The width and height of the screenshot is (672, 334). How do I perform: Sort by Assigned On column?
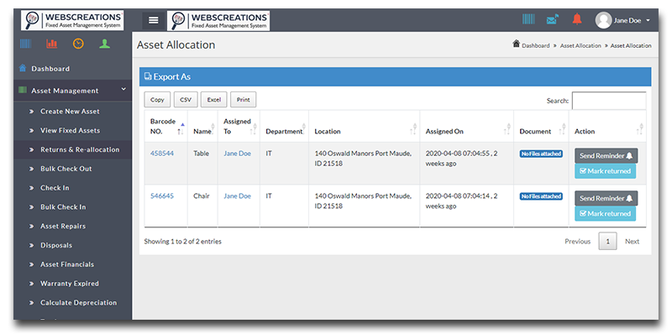pos(467,127)
